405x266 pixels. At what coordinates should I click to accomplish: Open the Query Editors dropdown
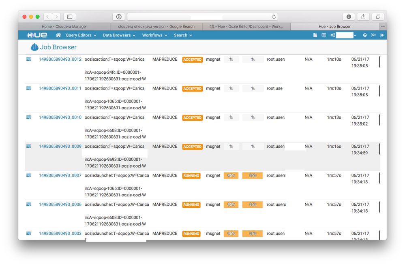(81, 35)
